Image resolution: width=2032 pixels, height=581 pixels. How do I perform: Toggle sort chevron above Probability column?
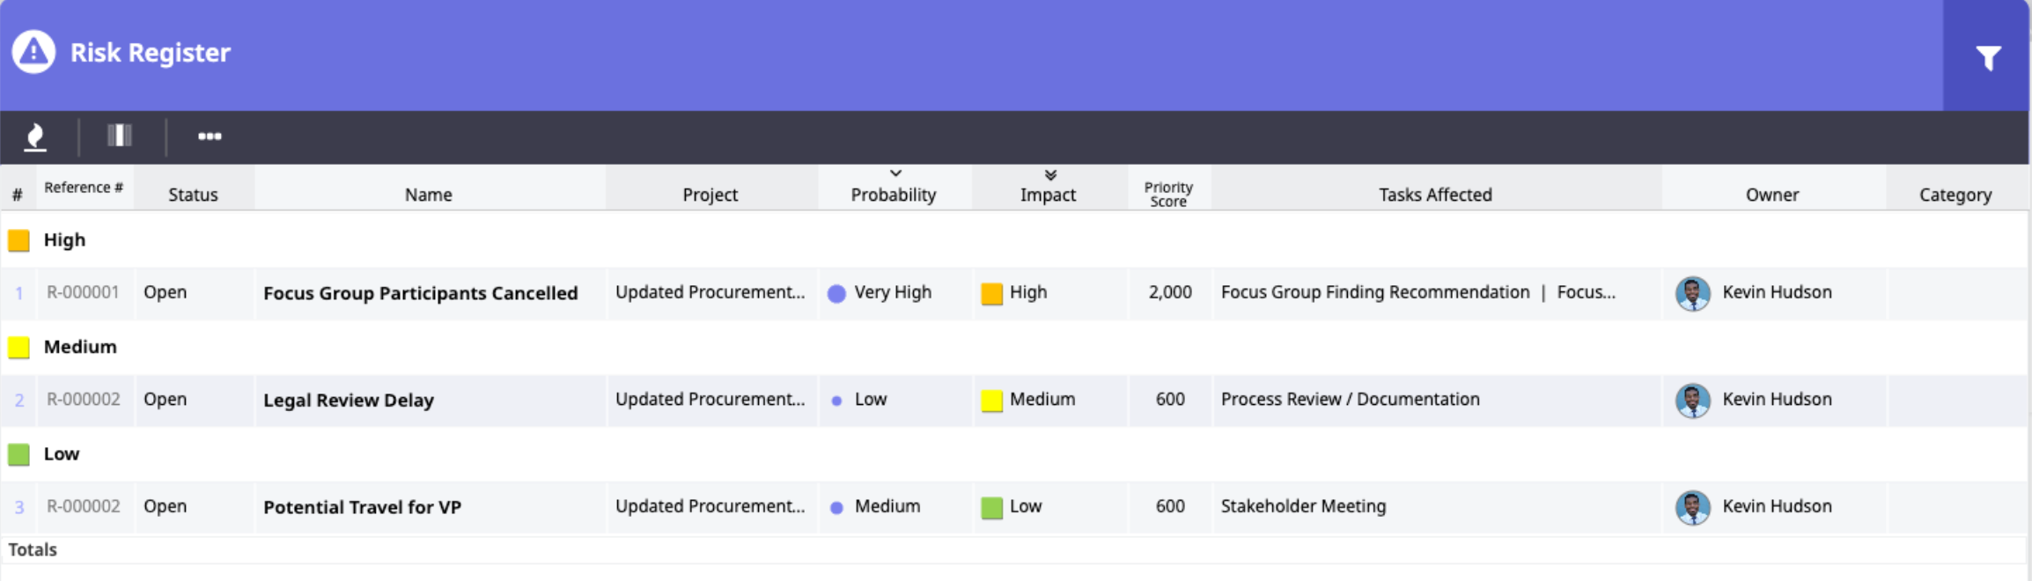coord(895,173)
